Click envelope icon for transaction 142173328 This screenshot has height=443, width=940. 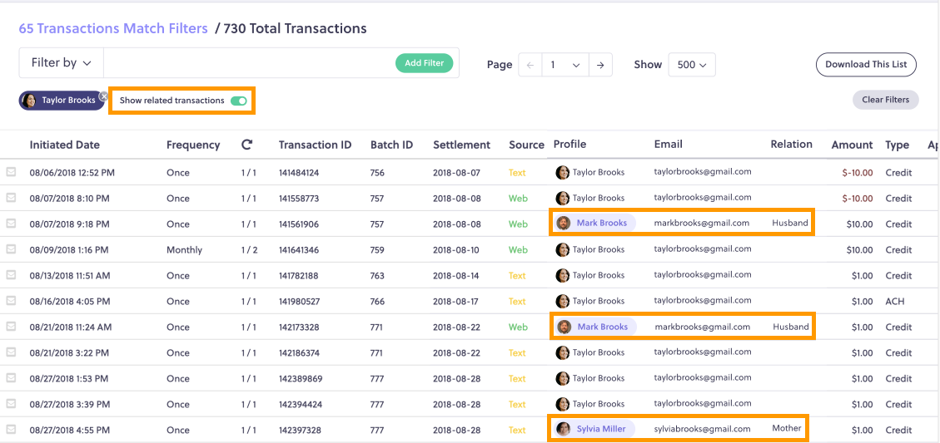[x=11, y=327]
